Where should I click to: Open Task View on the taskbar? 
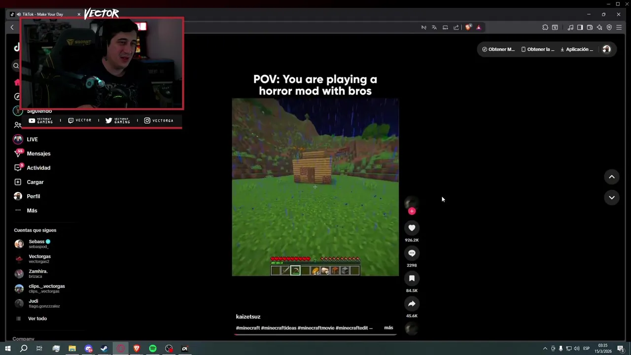[x=39, y=349]
